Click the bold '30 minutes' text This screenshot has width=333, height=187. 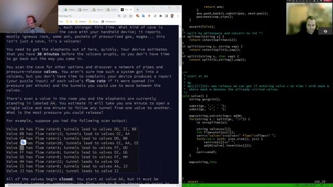point(48,54)
